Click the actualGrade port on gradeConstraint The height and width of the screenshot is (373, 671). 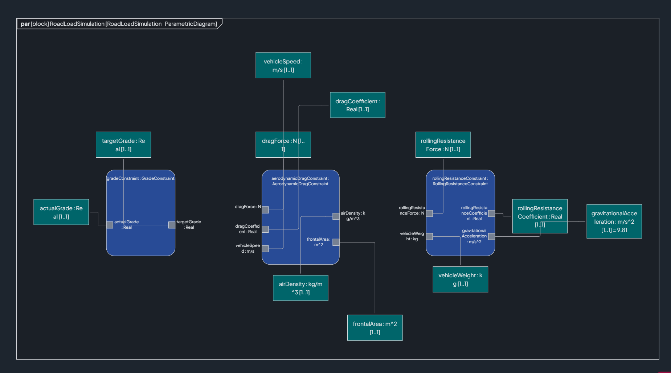pyautogui.click(x=110, y=225)
